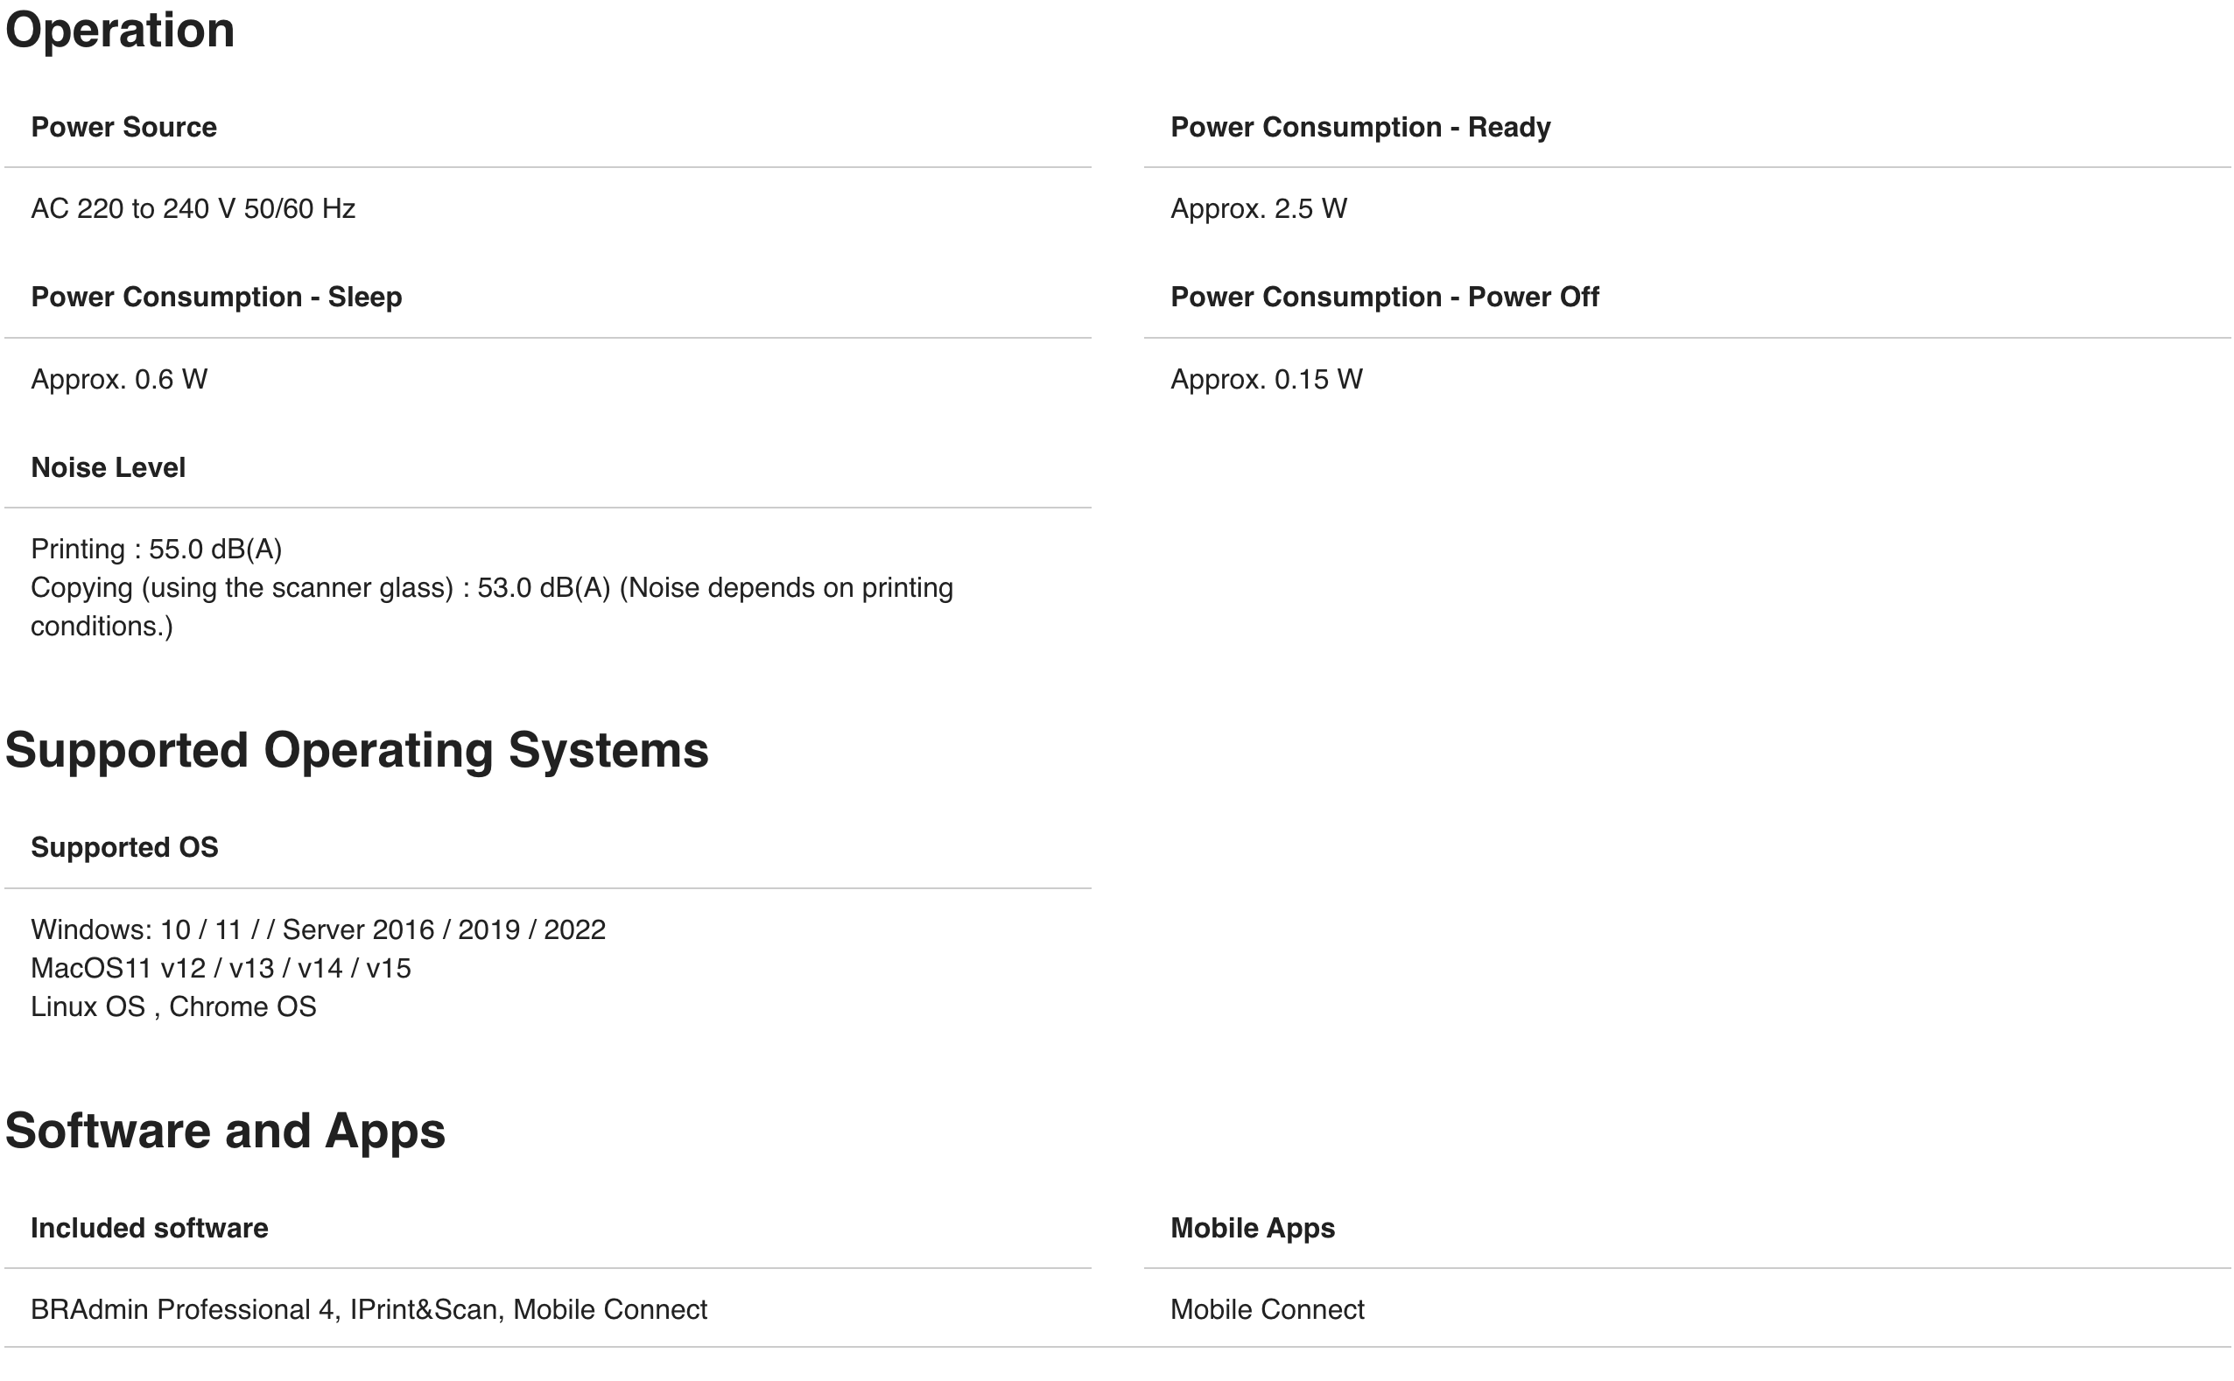Click the Windows 10 / 11 / Server line
This screenshot has height=1381, width=2234.
coord(318,929)
